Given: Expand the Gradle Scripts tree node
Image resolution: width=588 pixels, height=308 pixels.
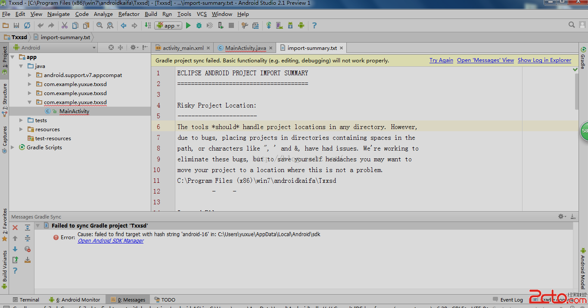Looking at the screenshot, I should (13, 148).
